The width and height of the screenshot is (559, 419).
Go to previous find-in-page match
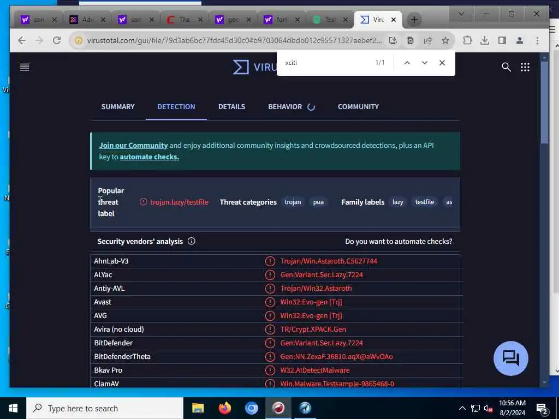[407, 63]
